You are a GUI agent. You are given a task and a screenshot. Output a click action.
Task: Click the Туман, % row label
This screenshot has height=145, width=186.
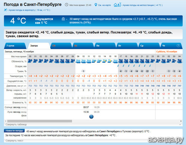point(22,71)
